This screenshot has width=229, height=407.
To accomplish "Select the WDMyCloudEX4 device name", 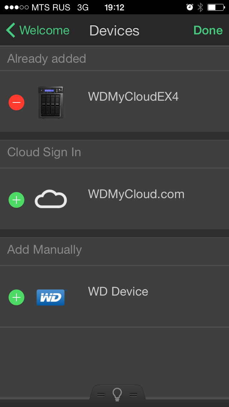I will 133,97.
